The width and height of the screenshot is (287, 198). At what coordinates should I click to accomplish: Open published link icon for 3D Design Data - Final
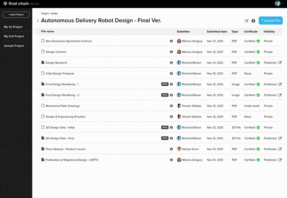[280, 138]
